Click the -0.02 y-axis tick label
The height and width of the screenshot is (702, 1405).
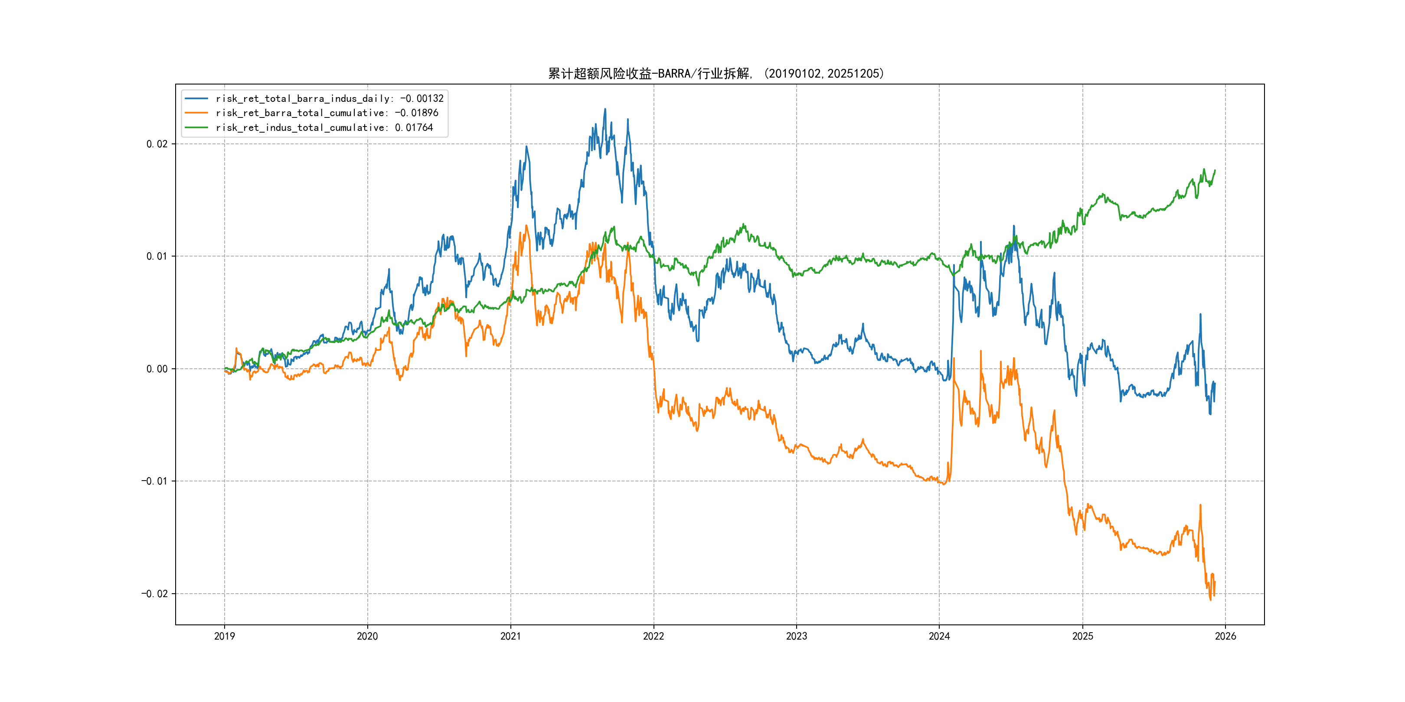point(154,594)
